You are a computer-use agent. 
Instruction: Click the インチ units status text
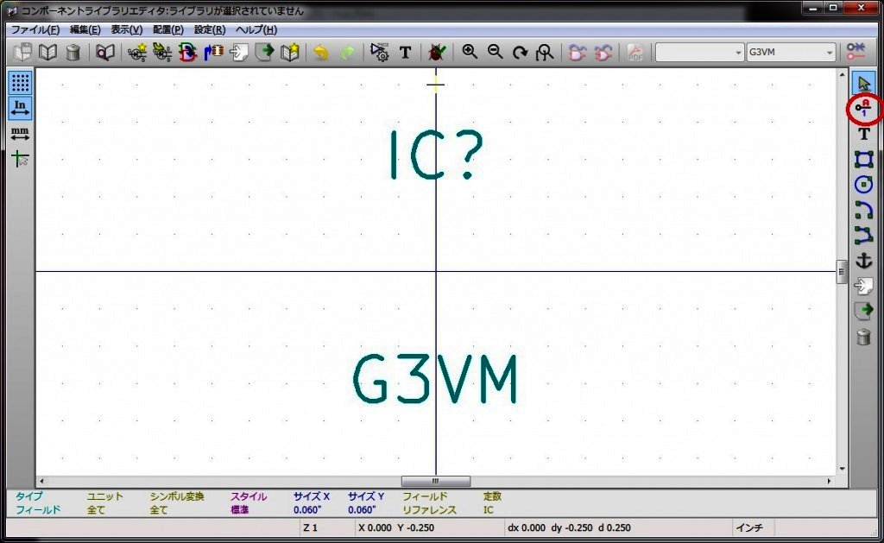pos(749,527)
